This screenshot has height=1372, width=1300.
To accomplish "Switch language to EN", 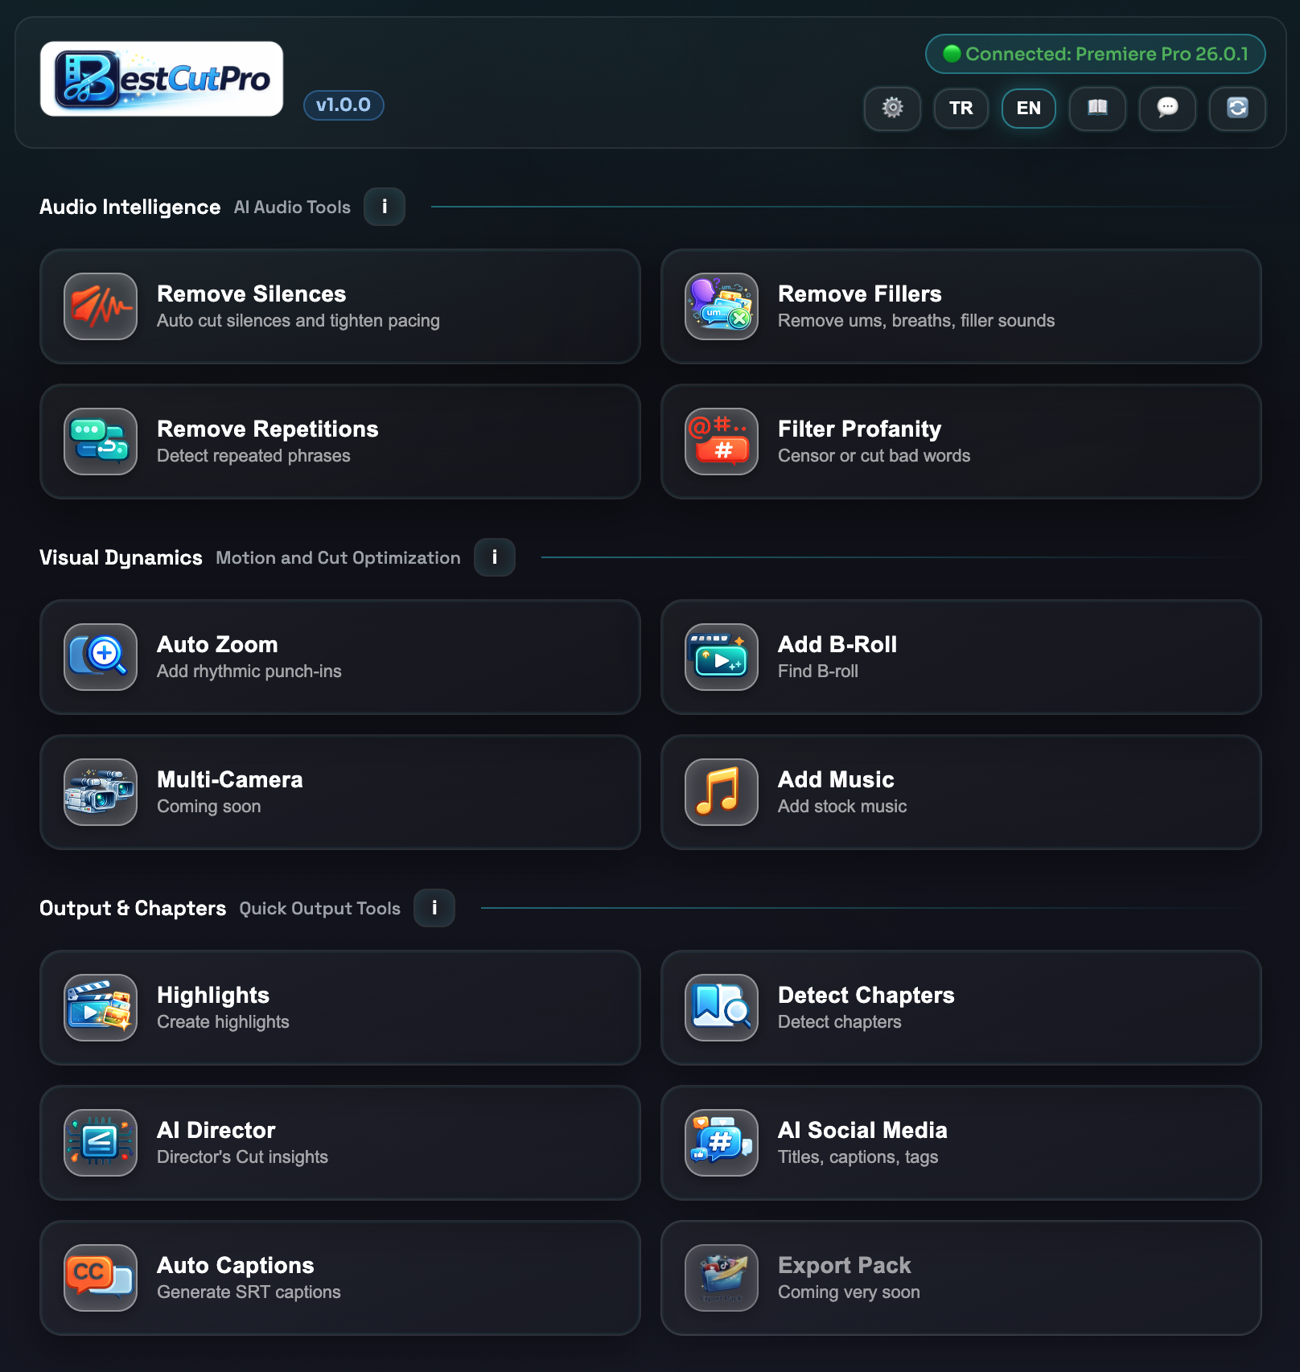I will click(x=1029, y=108).
